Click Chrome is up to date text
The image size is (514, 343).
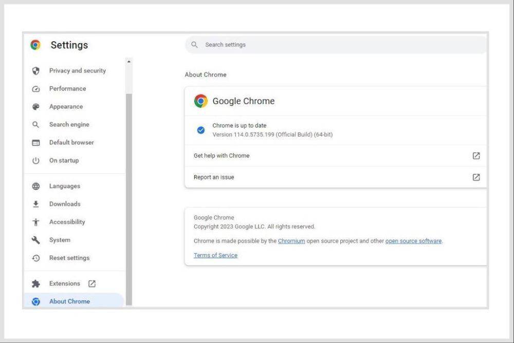240,125
